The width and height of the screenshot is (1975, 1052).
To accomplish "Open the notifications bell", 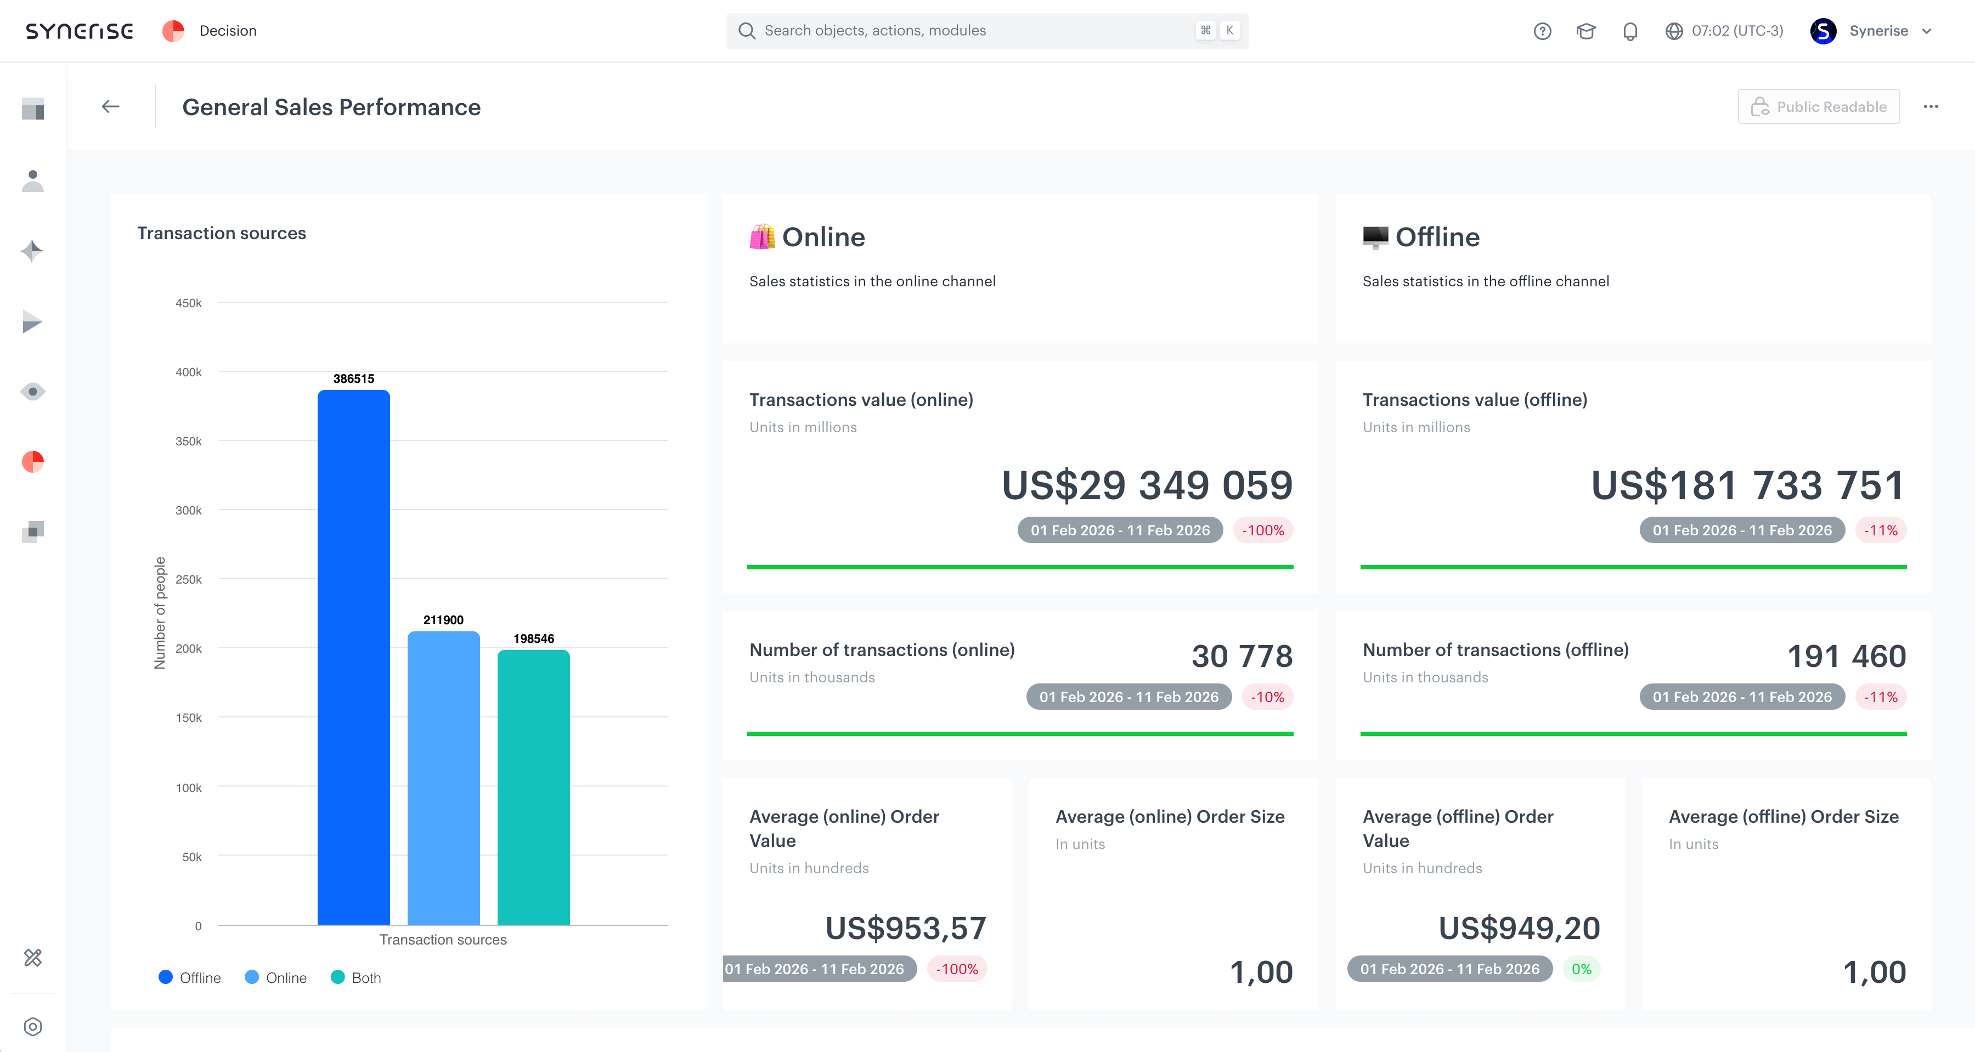I will 1630,31.
